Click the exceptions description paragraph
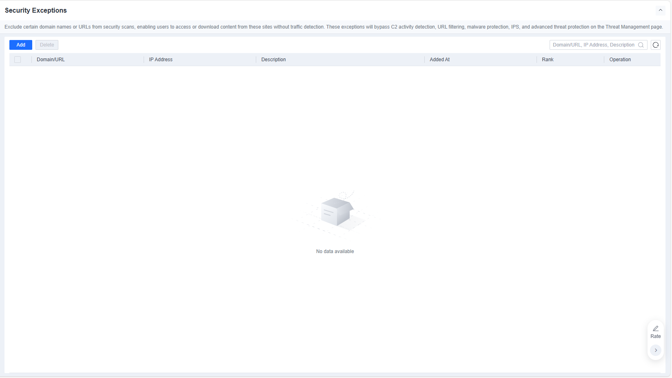The image size is (672, 378). (334, 27)
